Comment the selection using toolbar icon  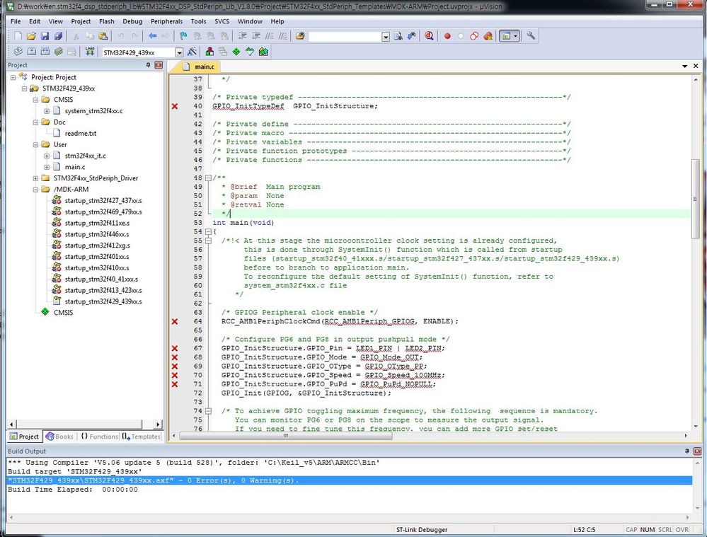click(269, 36)
